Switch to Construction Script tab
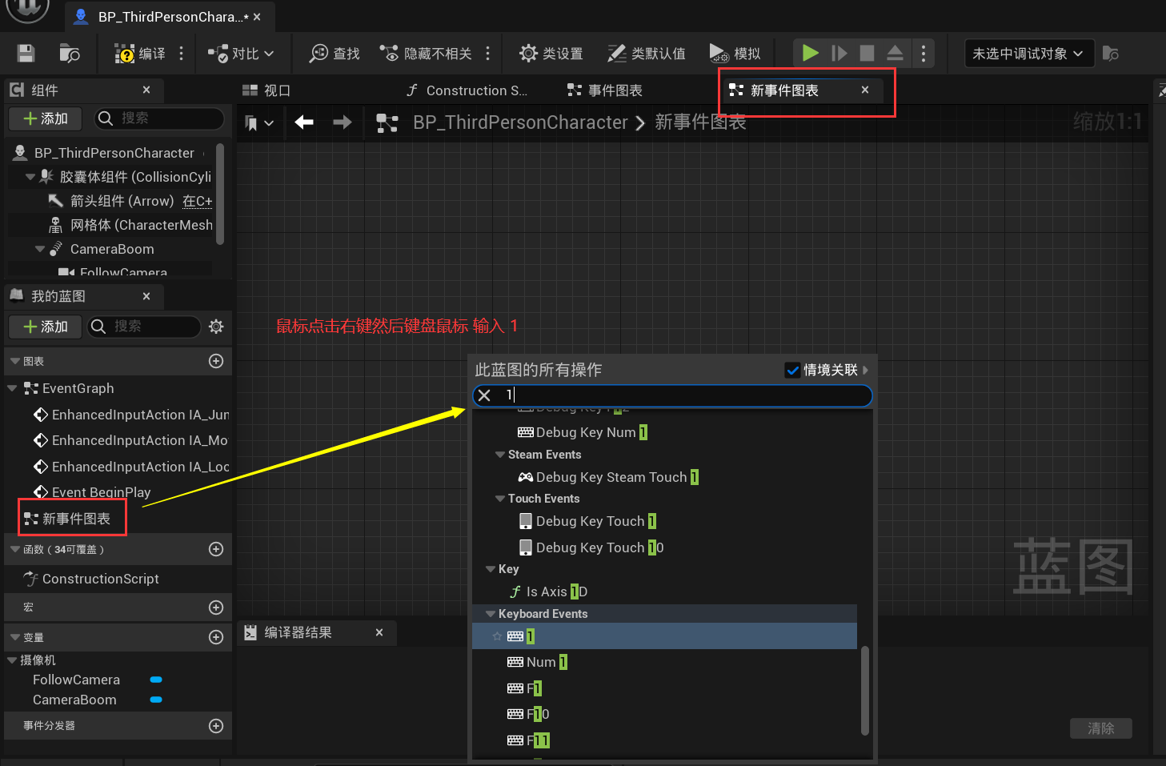1166x766 pixels. tap(467, 90)
